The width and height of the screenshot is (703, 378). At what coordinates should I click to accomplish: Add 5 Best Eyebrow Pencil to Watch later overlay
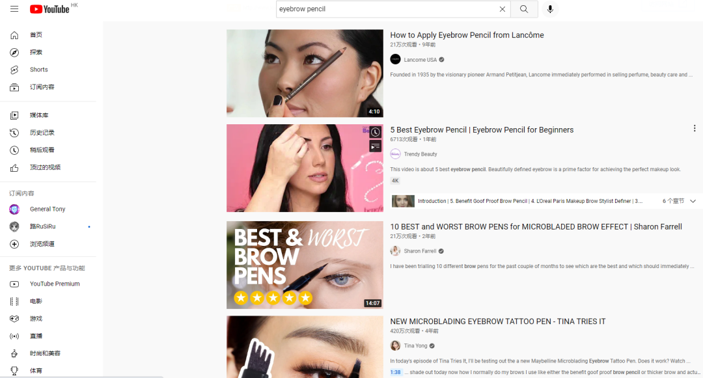coord(376,132)
